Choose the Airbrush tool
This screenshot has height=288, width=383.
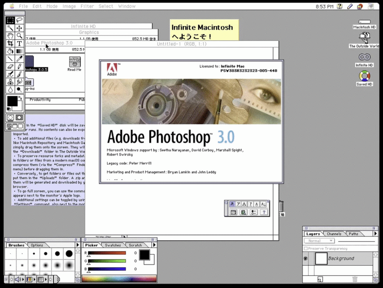tap(10, 74)
